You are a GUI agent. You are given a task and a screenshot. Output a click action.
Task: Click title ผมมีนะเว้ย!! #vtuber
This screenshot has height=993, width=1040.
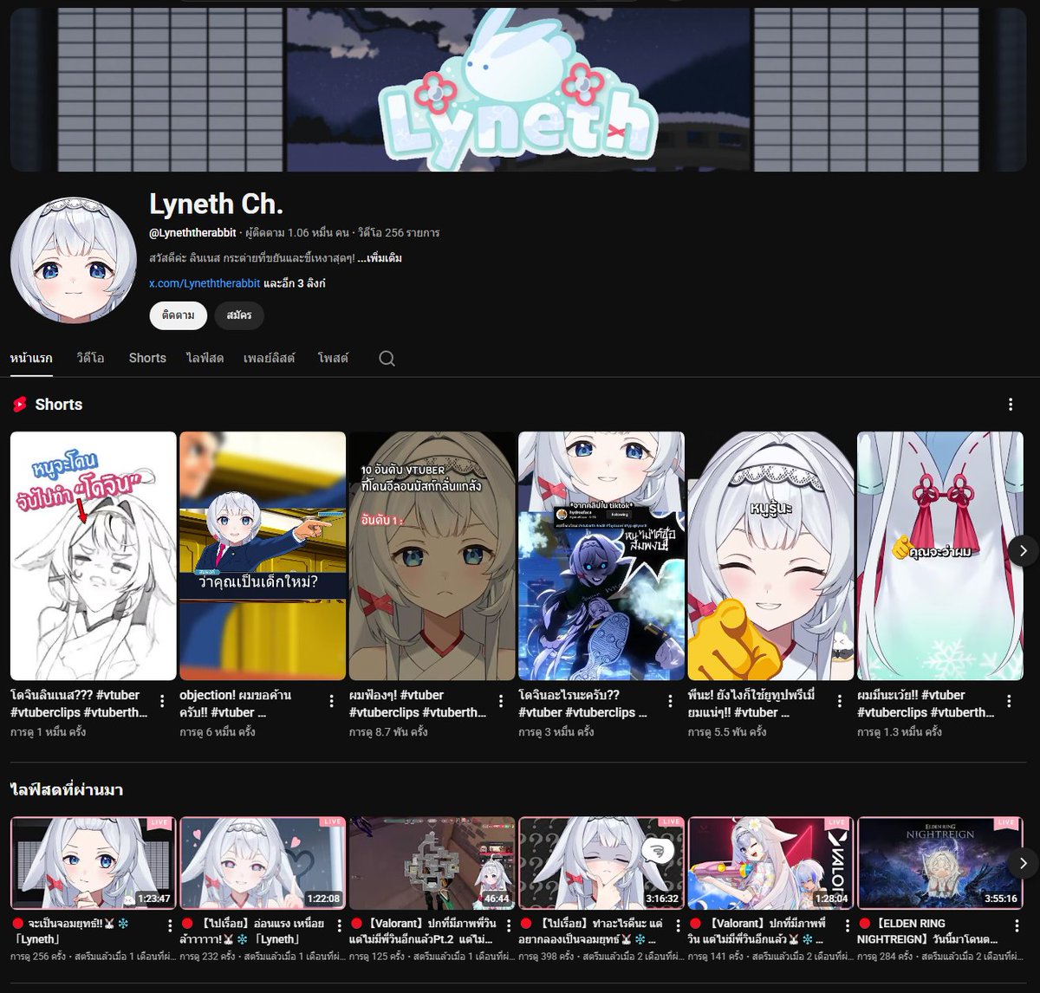click(x=926, y=704)
